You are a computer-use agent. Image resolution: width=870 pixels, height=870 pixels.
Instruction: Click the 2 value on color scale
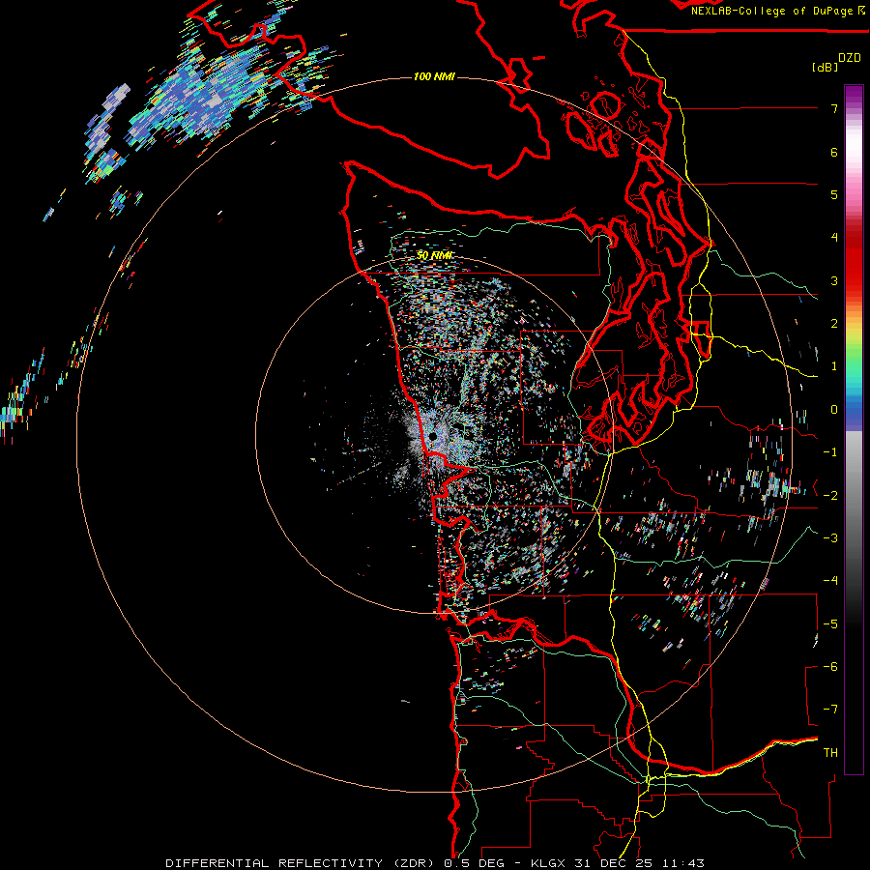click(834, 324)
